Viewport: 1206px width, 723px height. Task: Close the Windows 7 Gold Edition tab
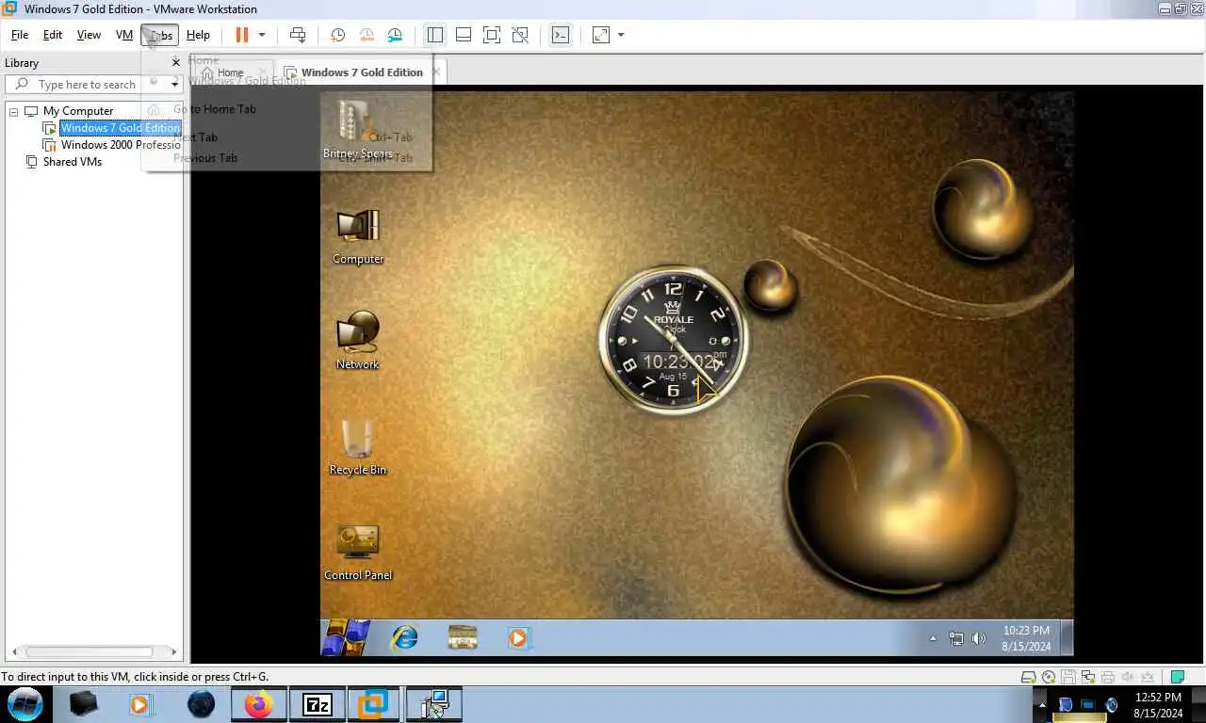[435, 72]
